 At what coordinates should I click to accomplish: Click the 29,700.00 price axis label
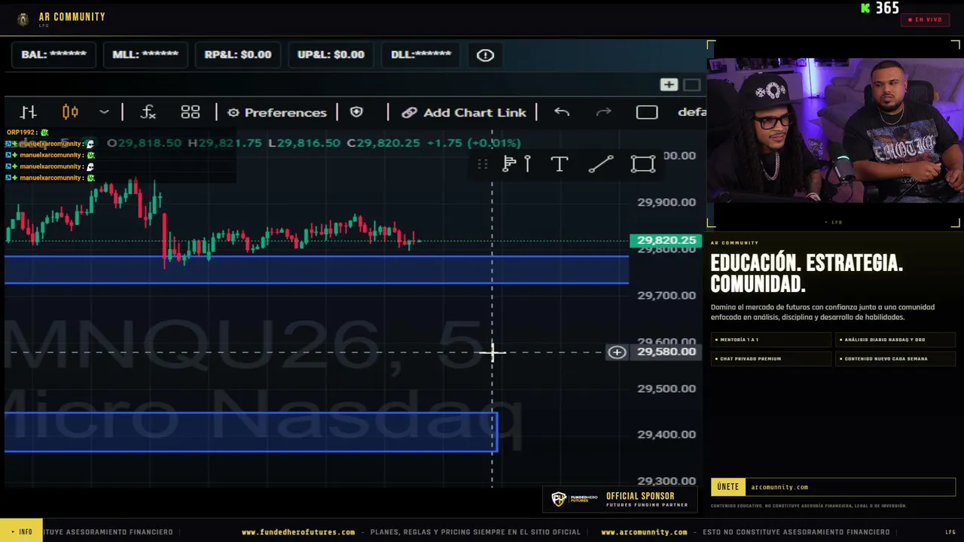point(667,295)
